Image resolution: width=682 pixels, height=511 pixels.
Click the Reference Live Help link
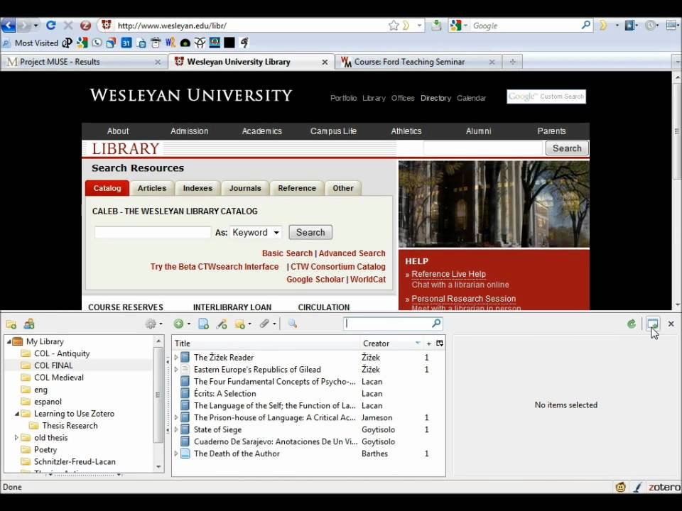pos(448,274)
